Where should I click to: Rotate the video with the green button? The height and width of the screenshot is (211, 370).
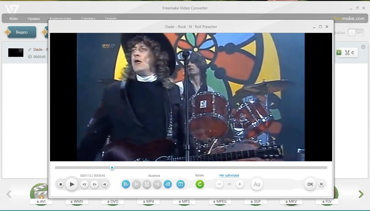(x=200, y=185)
